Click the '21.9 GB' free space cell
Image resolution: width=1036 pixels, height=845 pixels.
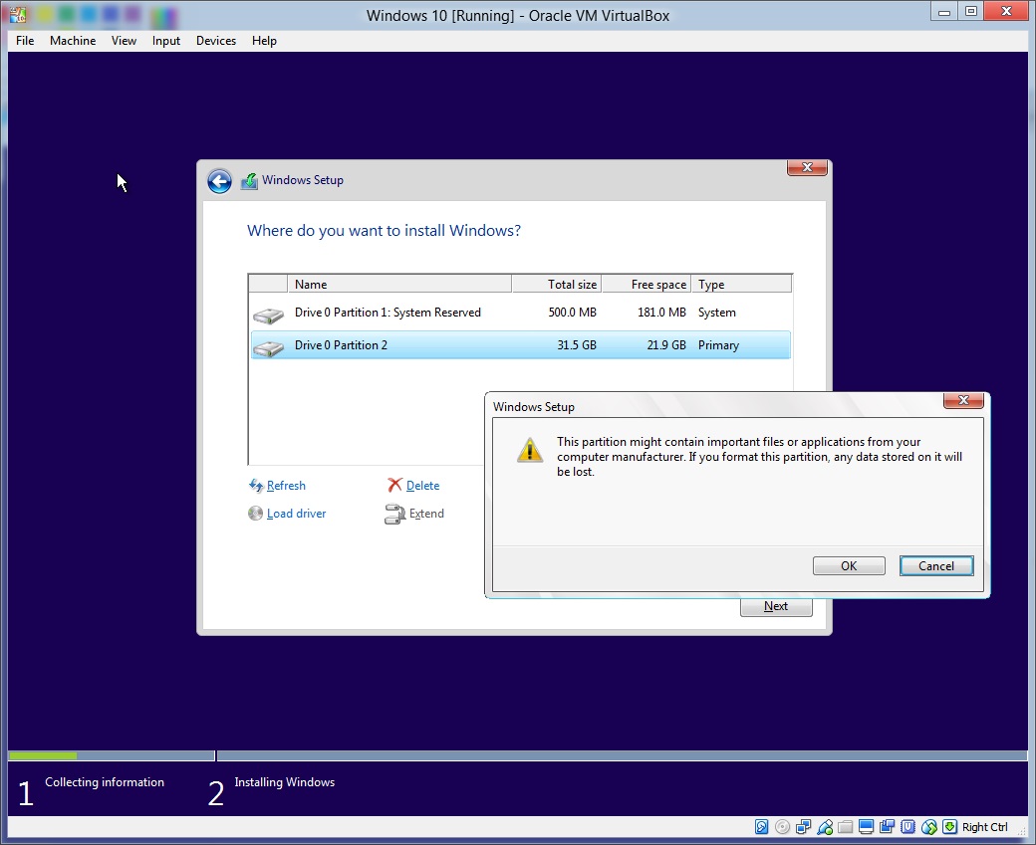pos(666,345)
